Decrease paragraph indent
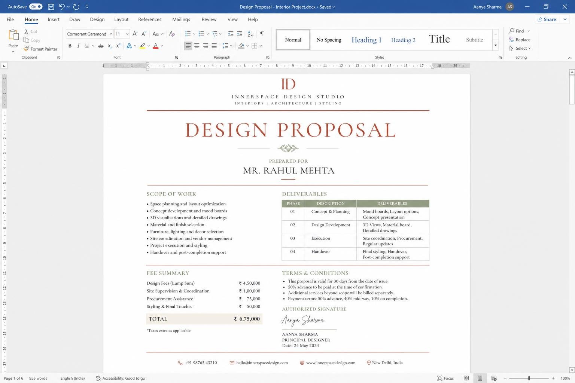This screenshot has width=575, height=383. (x=231, y=34)
